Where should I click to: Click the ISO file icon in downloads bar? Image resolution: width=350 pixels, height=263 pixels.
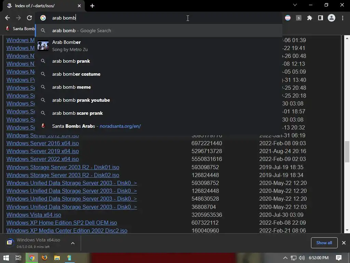10,242
